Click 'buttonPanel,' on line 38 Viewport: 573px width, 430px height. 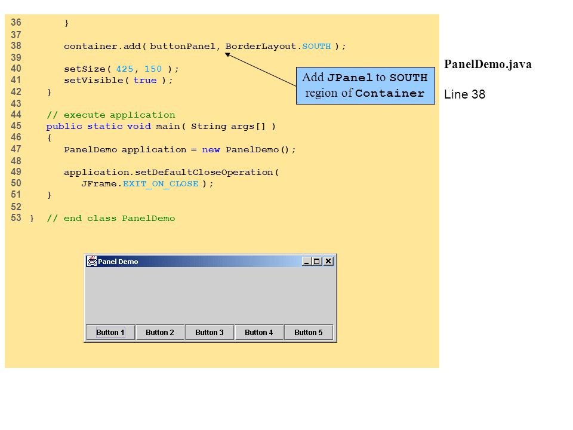pos(185,47)
